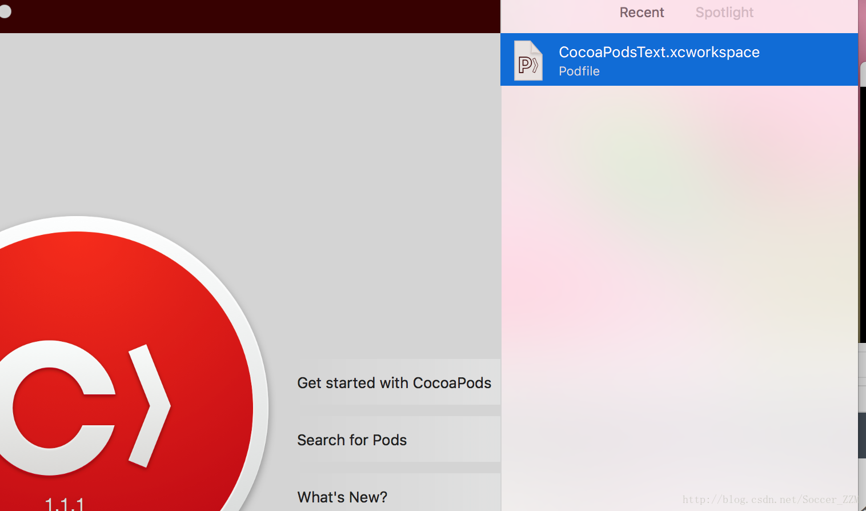The image size is (866, 511).
Task: Click the Podfile subtitle text
Action: (579, 71)
